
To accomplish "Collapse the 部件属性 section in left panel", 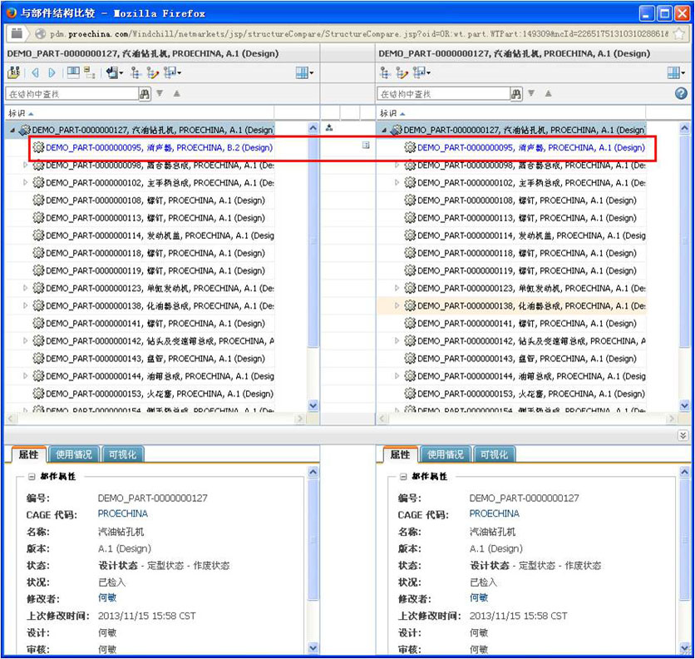I will tap(32, 477).
